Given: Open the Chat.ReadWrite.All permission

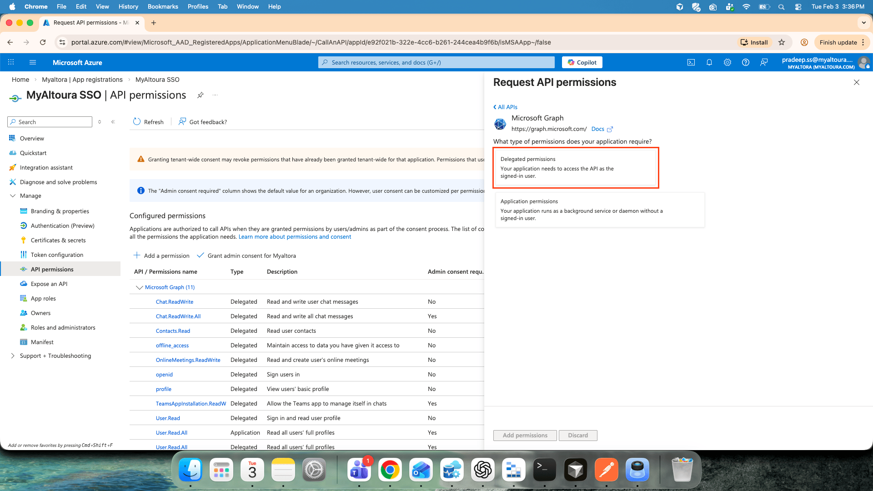Looking at the screenshot, I should click(x=178, y=316).
